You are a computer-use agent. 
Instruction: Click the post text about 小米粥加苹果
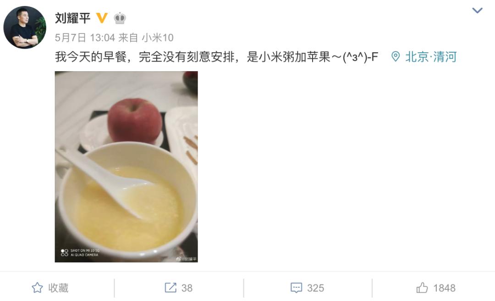pos(216,57)
